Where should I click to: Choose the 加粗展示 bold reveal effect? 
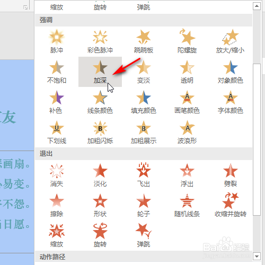click(x=144, y=132)
